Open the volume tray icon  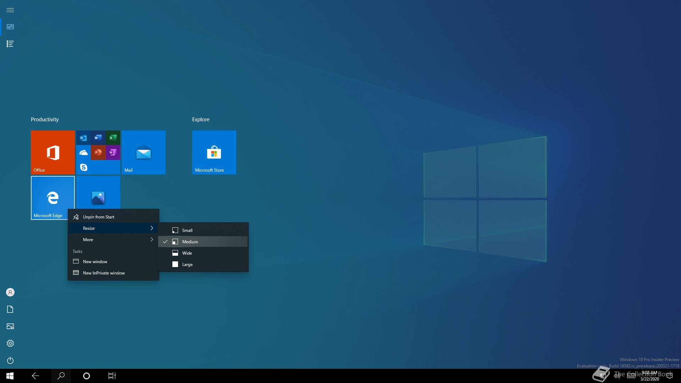(617, 376)
